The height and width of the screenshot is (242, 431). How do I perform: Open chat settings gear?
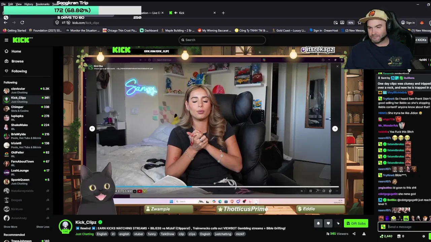pyautogui.click(x=424, y=236)
